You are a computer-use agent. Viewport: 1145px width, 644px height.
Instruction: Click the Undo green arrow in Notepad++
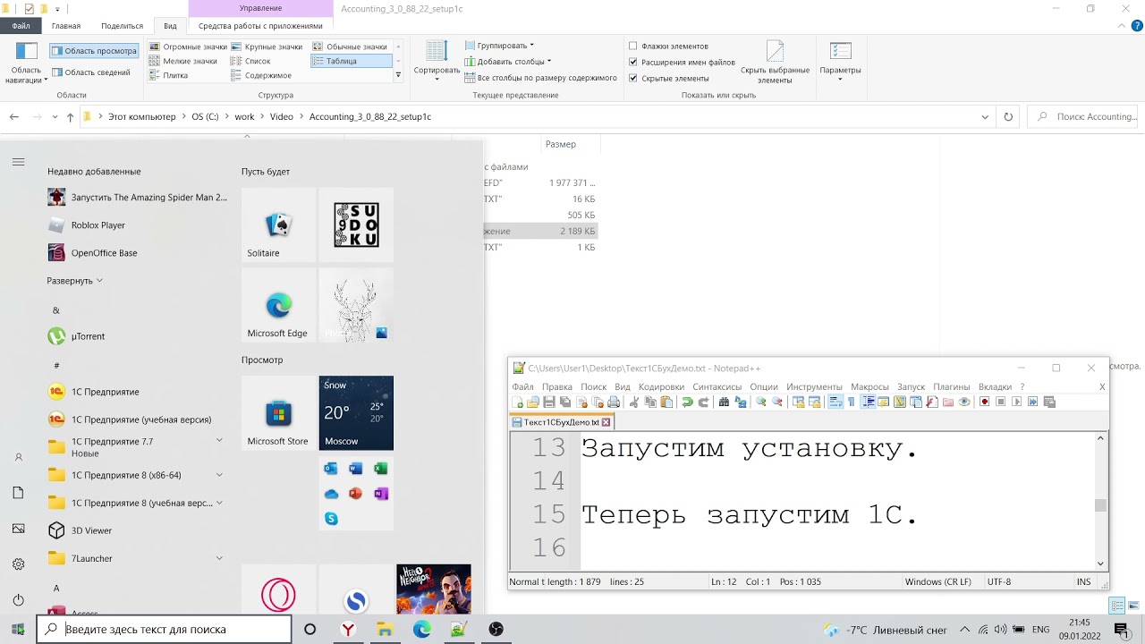point(687,402)
